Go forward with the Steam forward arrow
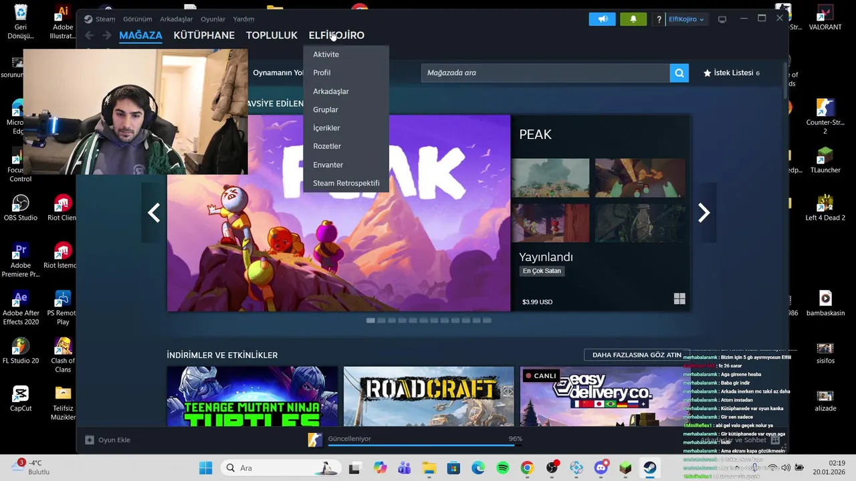This screenshot has width=856, height=481. coord(107,35)
